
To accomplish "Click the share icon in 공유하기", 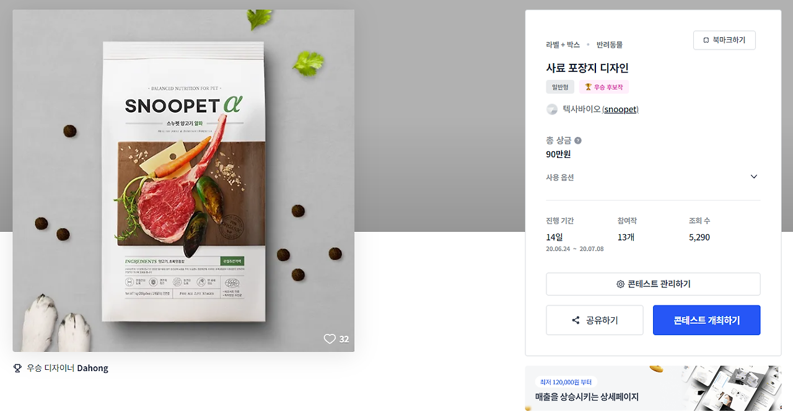I will tap(576, 320).
